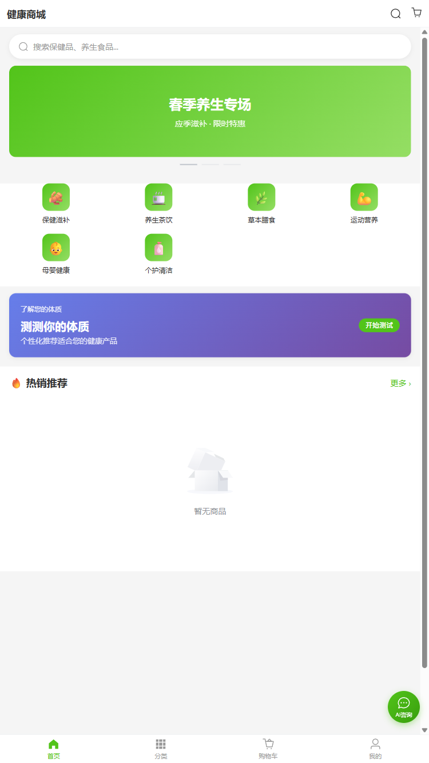Open the 春季养生专场 banner

click(x=210, y=112)
